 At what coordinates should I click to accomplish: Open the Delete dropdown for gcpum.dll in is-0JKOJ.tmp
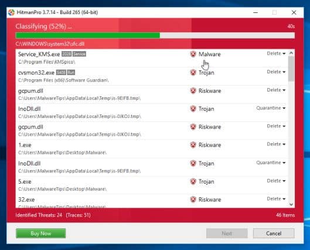[x=276, y=126]
